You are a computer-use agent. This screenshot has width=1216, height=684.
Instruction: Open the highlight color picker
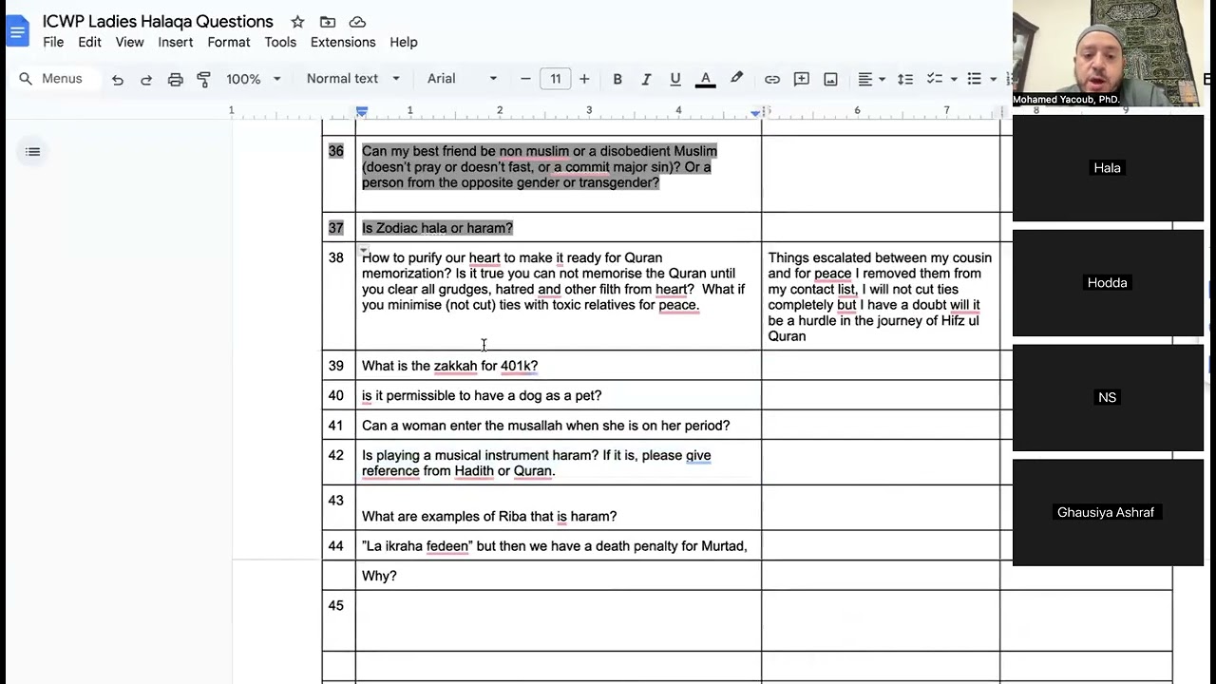736,79
